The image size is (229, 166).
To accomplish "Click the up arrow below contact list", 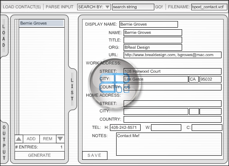I will [x=19, y=139].
